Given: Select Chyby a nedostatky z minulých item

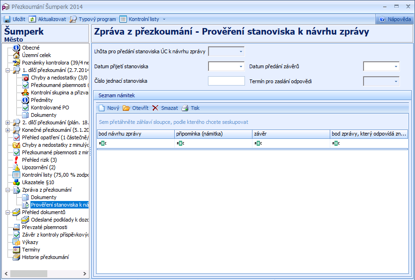Looking at the screenshot, I should point(55,145).
